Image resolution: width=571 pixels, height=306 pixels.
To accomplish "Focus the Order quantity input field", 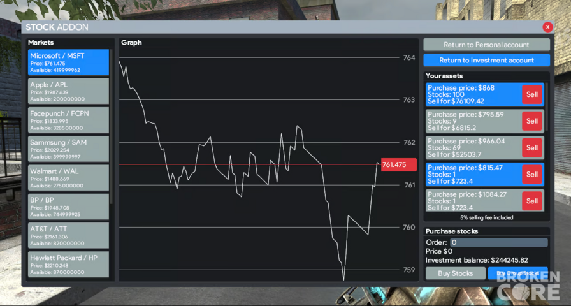I will 498,242.
